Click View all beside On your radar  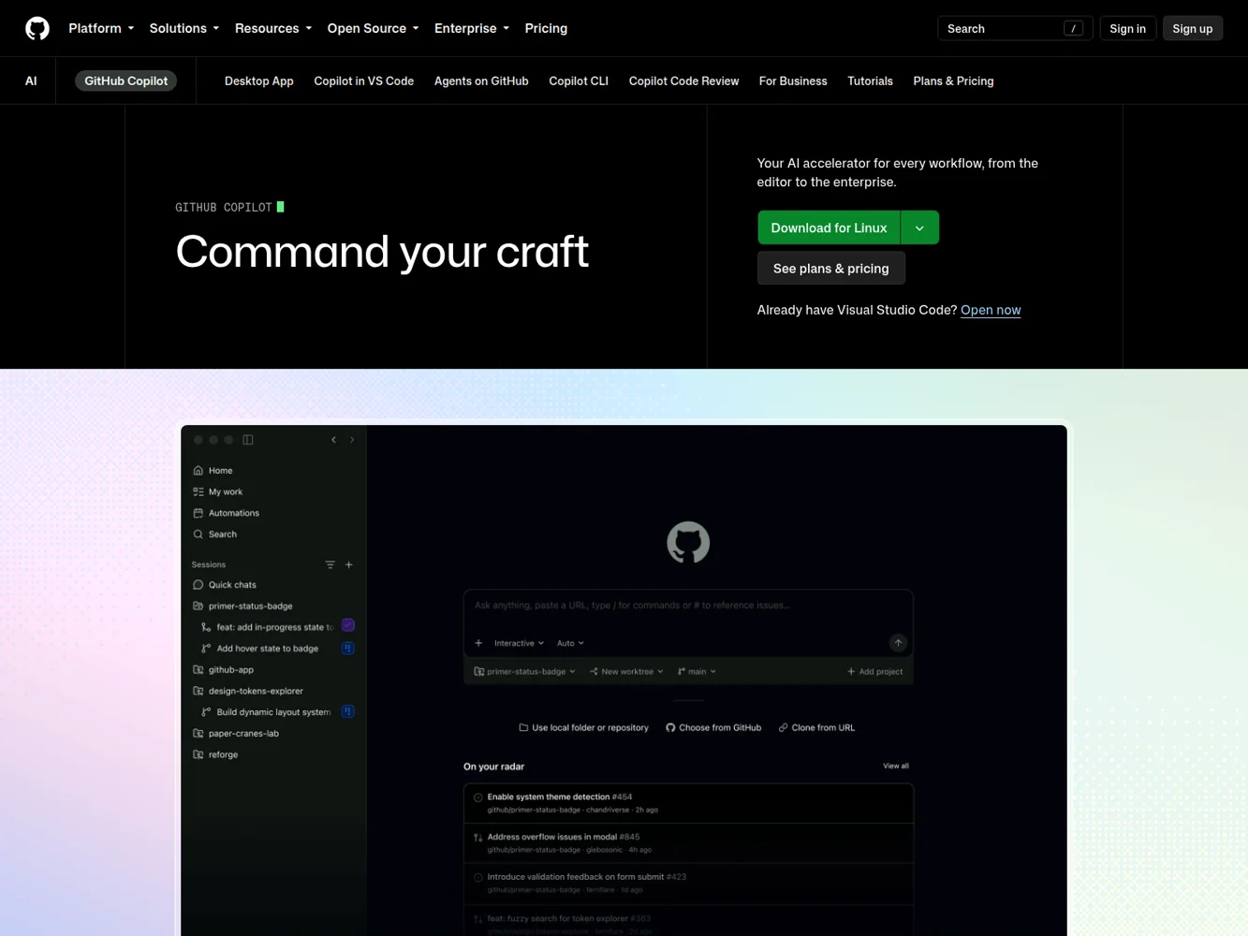[x=896, y=766]
